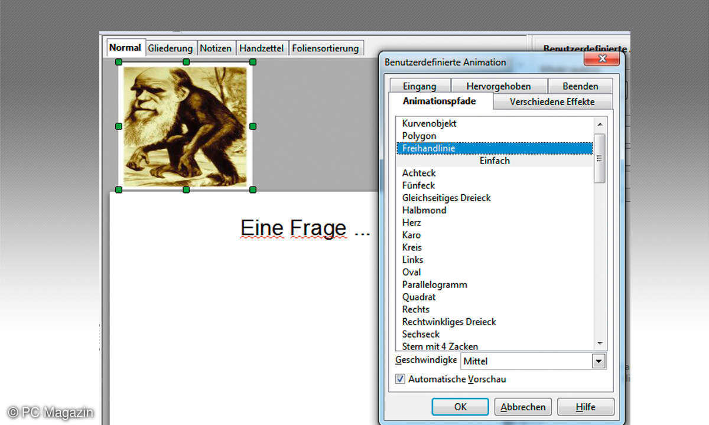Select the Hervorgehoben tab
Image resolution: width=709 pixels, height=425 pixels.
click(499, 86)
